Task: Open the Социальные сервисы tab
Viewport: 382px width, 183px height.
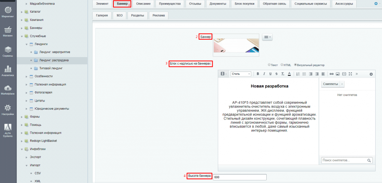Action: (x=311, y=4)
